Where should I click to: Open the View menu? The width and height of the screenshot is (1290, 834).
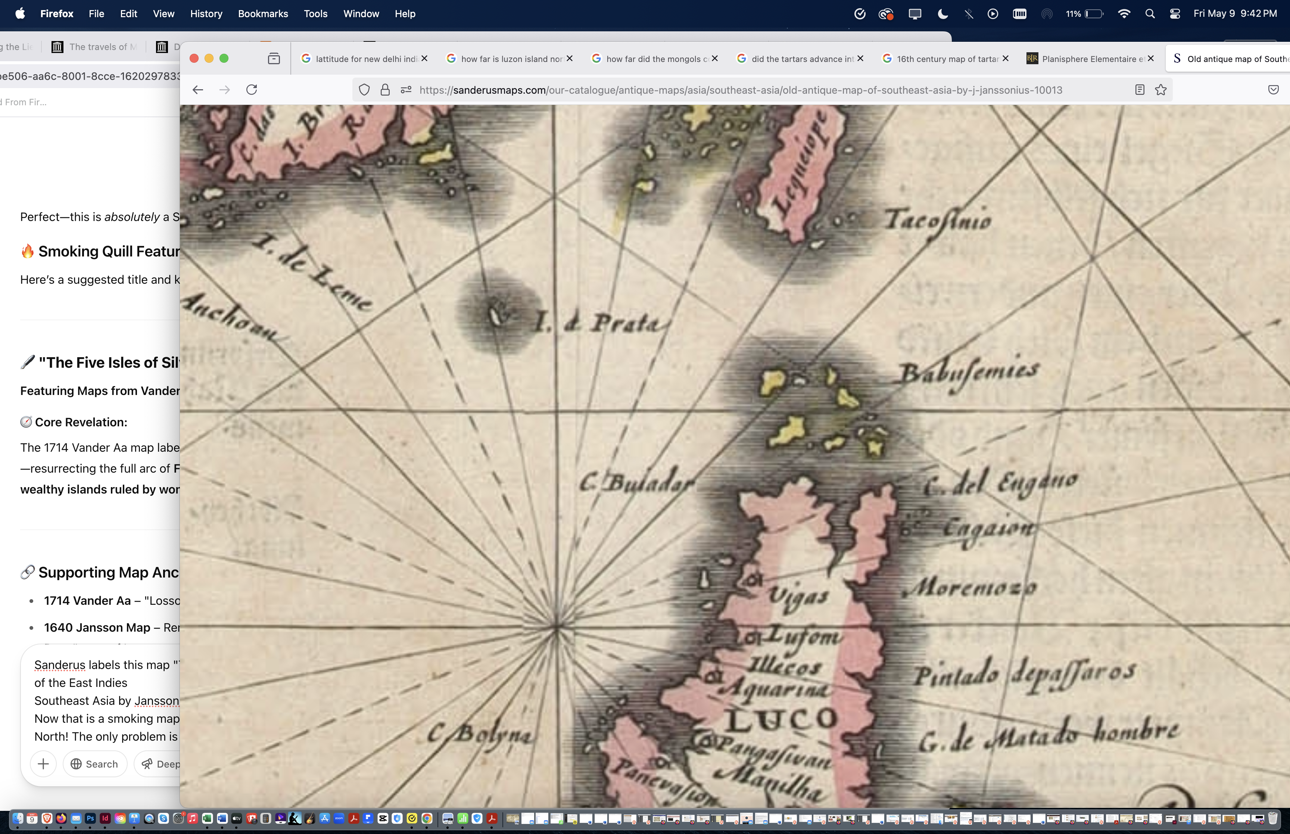coord(163,13)
